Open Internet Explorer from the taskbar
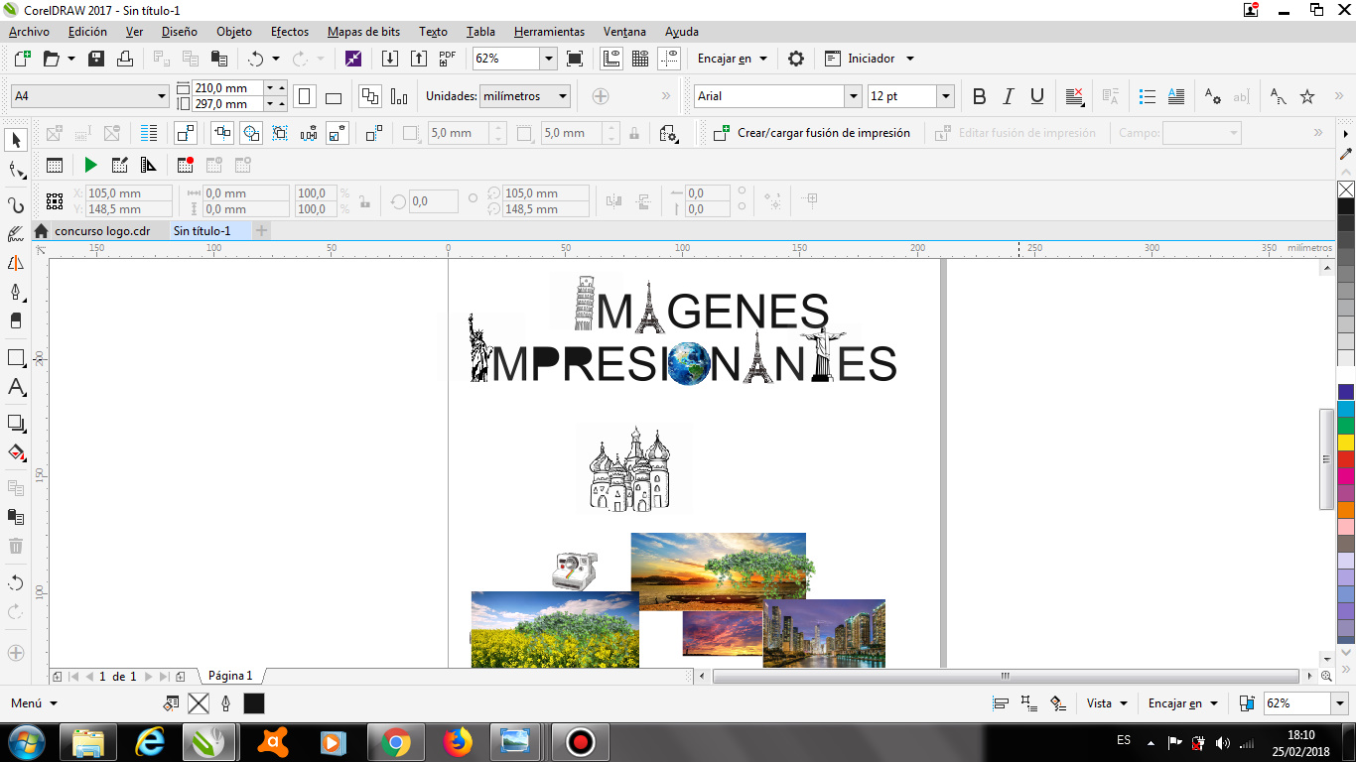 click(150, 742)
